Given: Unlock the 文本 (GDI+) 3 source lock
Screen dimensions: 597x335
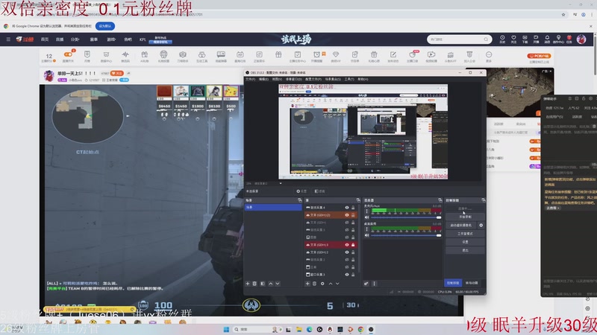Looking at the screenshot, I should tap(353, 245).
